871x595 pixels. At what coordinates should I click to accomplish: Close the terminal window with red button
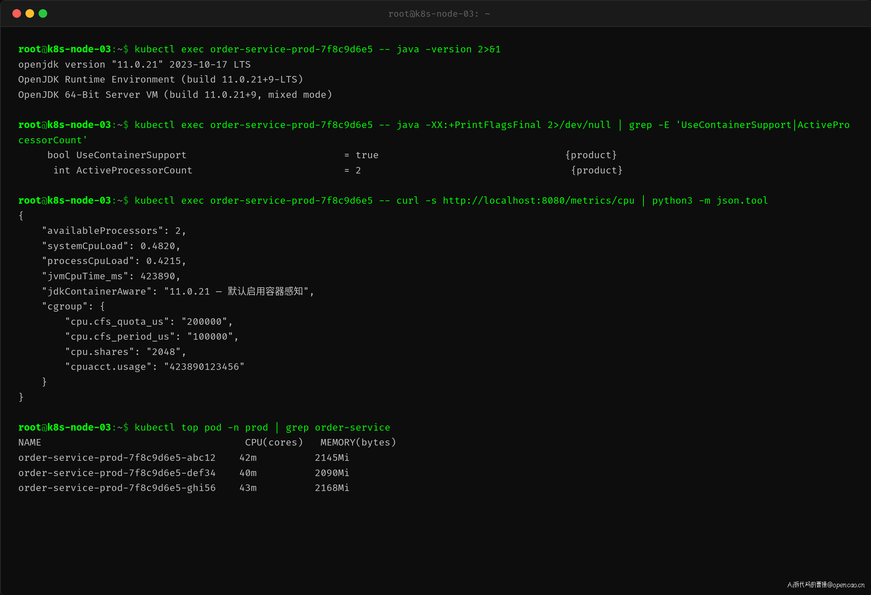coord(16,13)
